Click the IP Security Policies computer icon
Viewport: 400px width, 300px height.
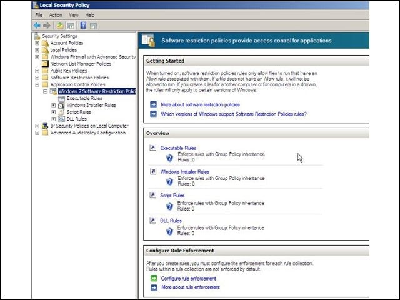pos(45,126)
